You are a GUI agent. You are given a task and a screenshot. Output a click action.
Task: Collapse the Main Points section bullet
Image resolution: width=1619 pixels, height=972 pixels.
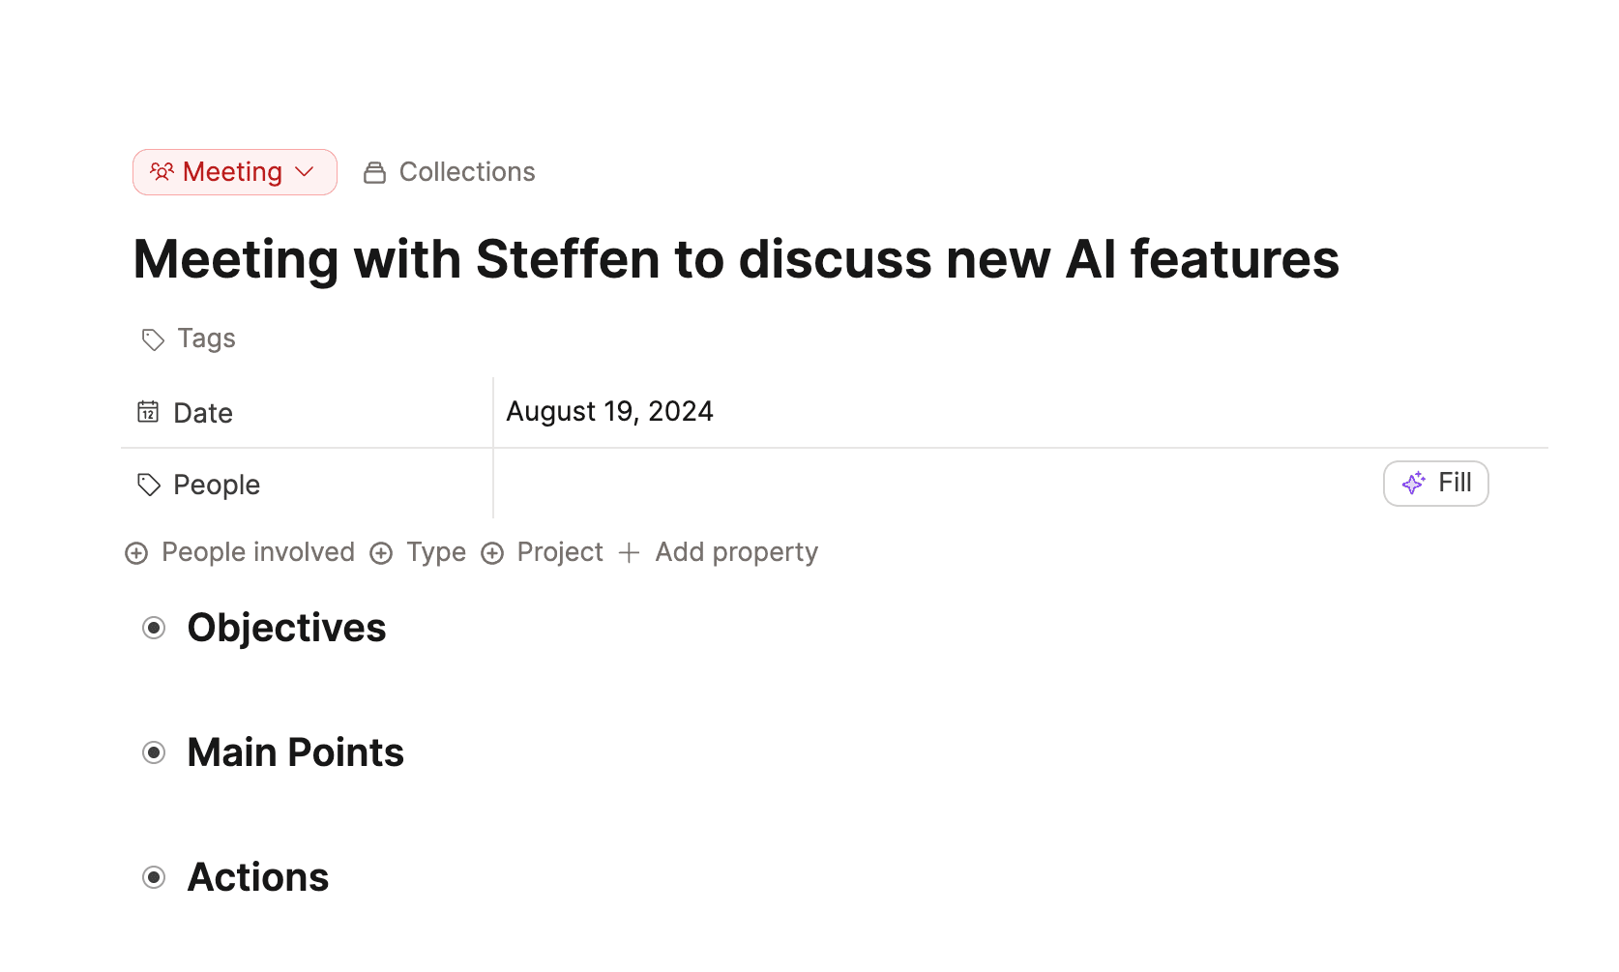(x=154, y=752)
